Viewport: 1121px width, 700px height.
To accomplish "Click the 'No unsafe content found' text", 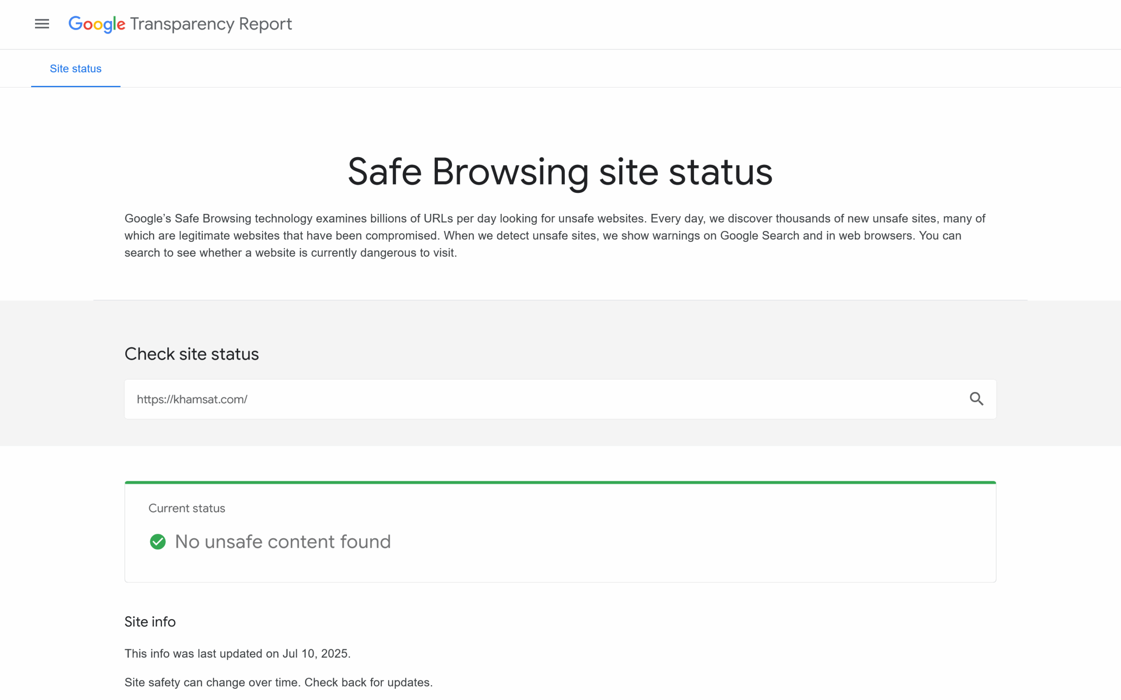I will [x=282, y=542].
